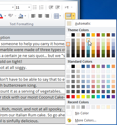
Task: Expand the text direction dropdown arrow
Action: [x=72, y=7]
